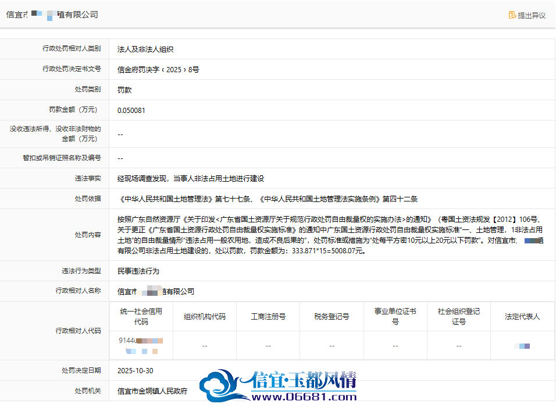The height and width of the screenshot is (407, 556).
Task: Click the 税务登记号 column header
Action: 332,316
